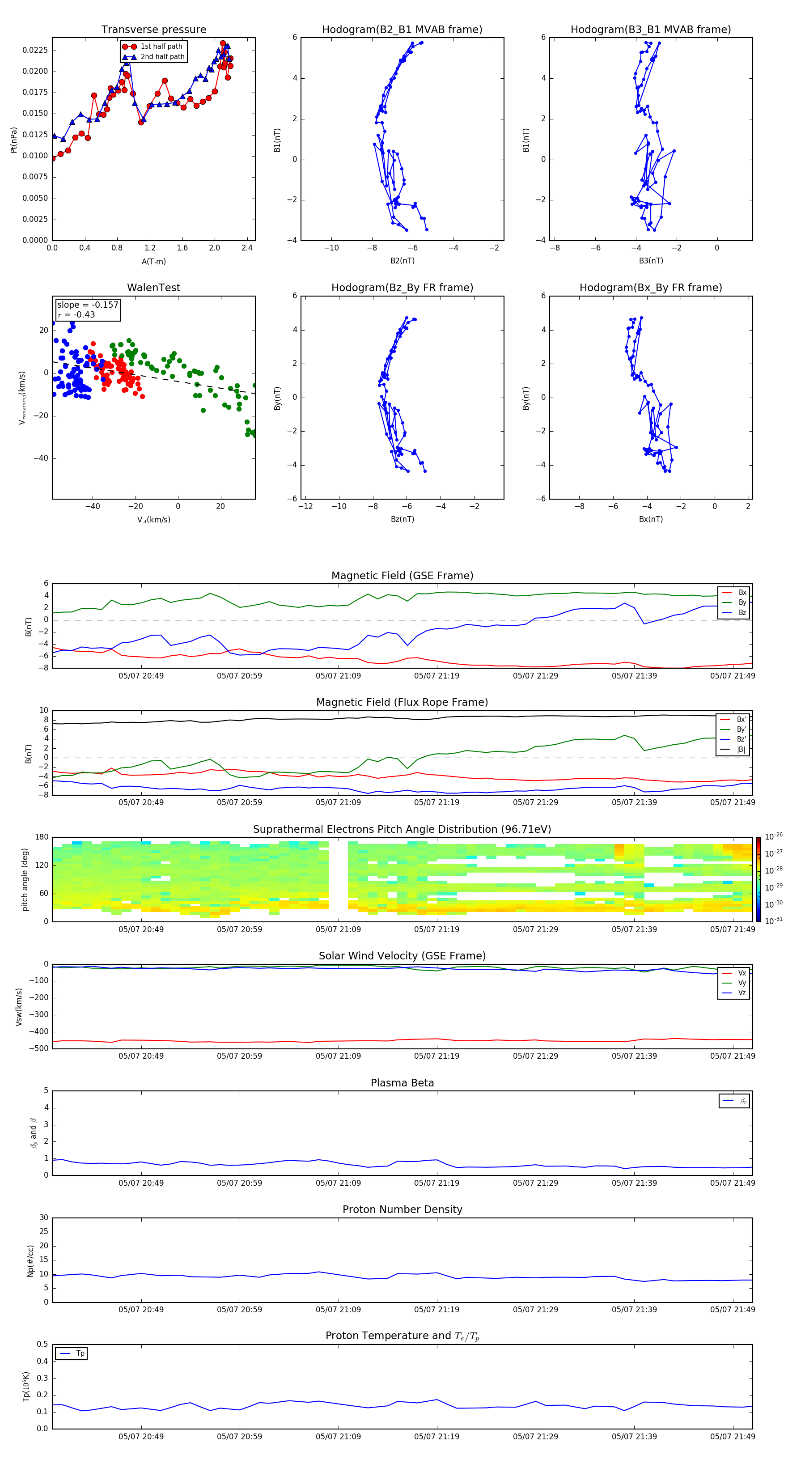The height and width of the screenshot is (1476, 805).
Task: Click the 'Bz(nT)' x-axis label
Action: pos(402,519)
